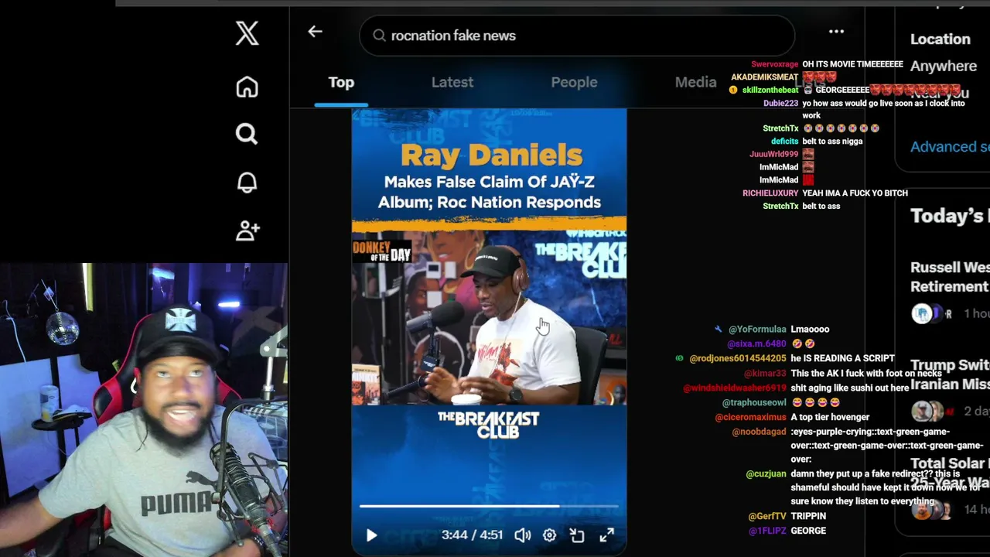Viewport: 990px width, 557px height.
Task: Click the picture-in-picture icon on the video
Action: pos(577,535)
